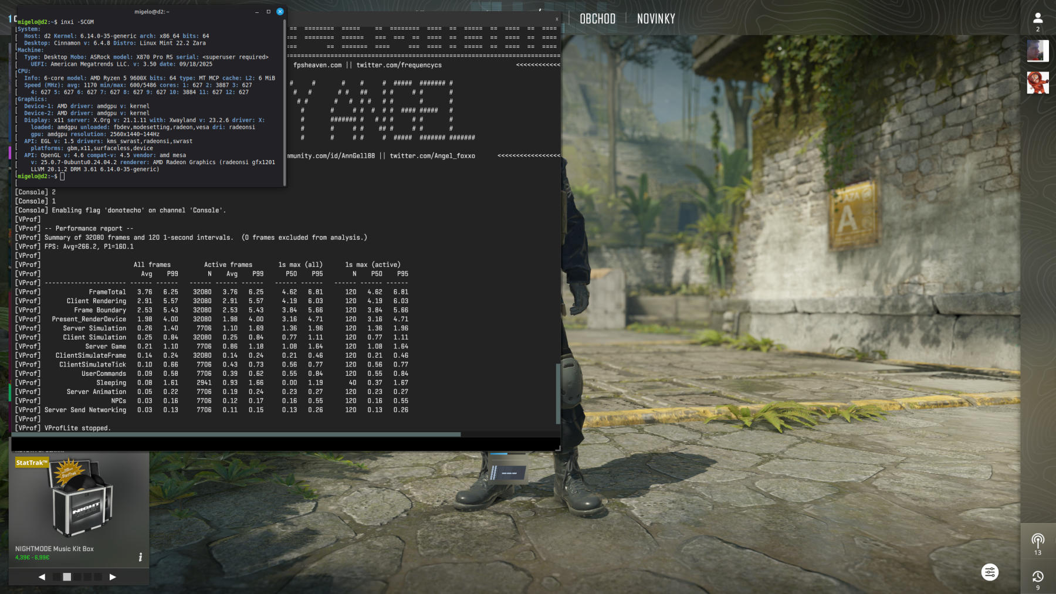The image size is (1056, 594).
Task: Open recent teammates clock icon
Action: [1037, 576]
